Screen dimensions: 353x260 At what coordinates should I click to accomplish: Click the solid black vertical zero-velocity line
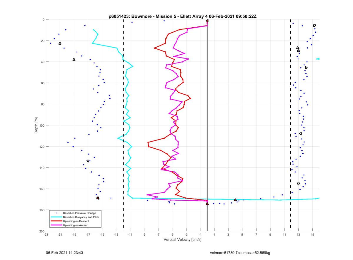click(x=207, y=125)
